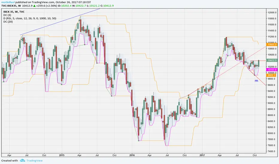The height and width of the screenshot is (164, 279).
Task: Click the open value O:10202.4
Action: 65,6
